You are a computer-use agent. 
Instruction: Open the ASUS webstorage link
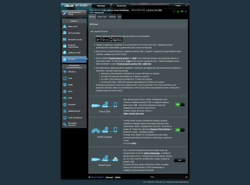click(152, 153)
